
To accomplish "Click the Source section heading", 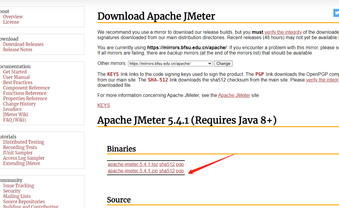I will click(x=119, y=200).
